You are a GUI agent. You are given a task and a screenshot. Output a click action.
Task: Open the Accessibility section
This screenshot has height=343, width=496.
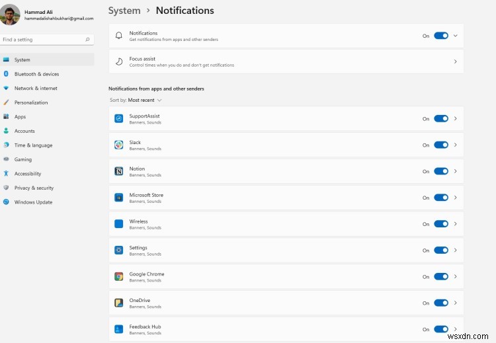point(47,174)
